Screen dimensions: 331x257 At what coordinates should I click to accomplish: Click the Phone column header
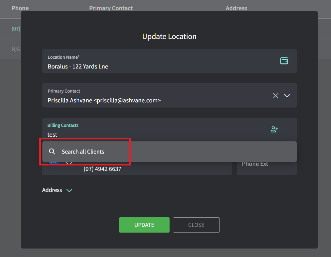20,8
